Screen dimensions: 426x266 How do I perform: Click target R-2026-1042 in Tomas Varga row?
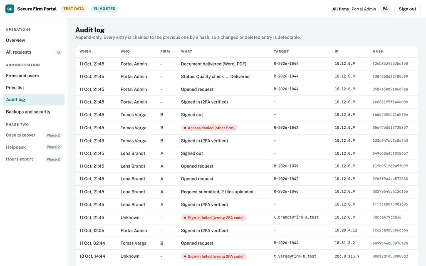pos(286,127)
